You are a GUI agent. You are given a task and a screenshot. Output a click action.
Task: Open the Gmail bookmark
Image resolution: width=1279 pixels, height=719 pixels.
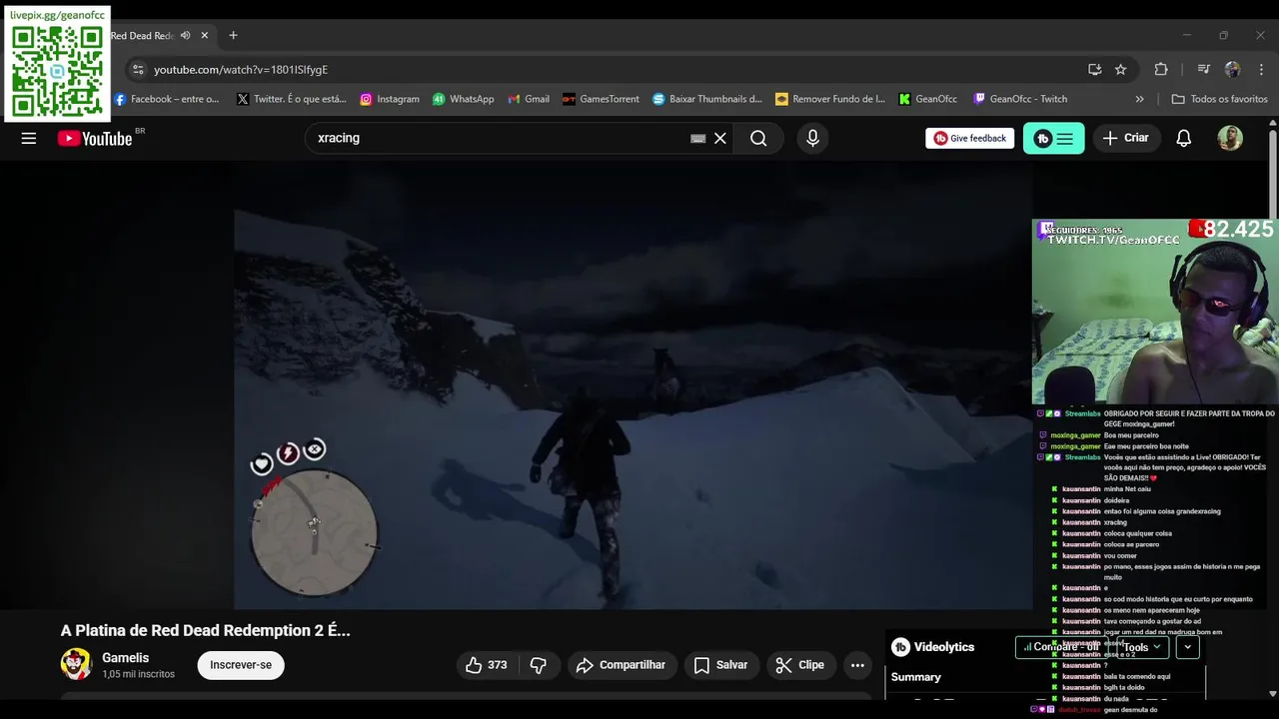point(529,99)
